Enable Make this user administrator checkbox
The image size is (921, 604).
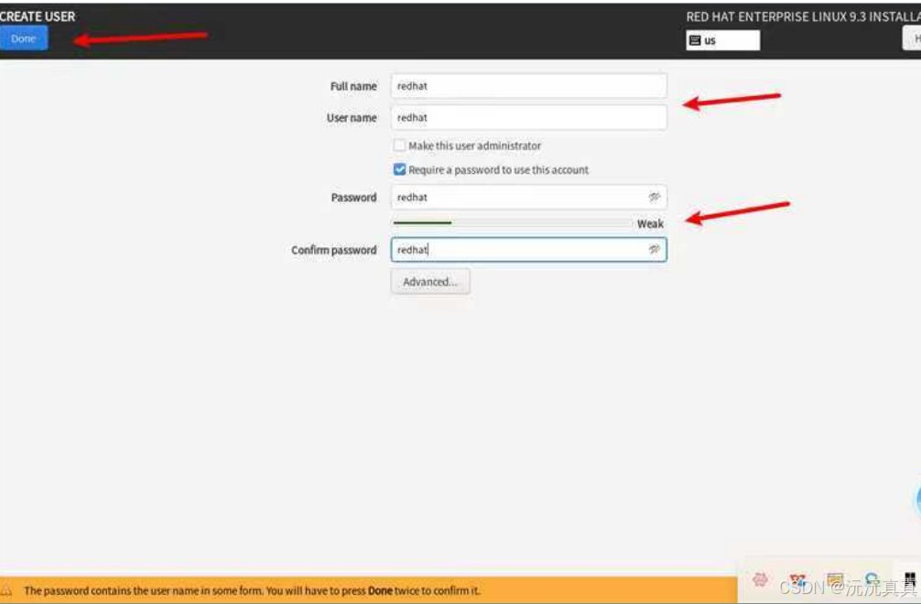point(399,146)
